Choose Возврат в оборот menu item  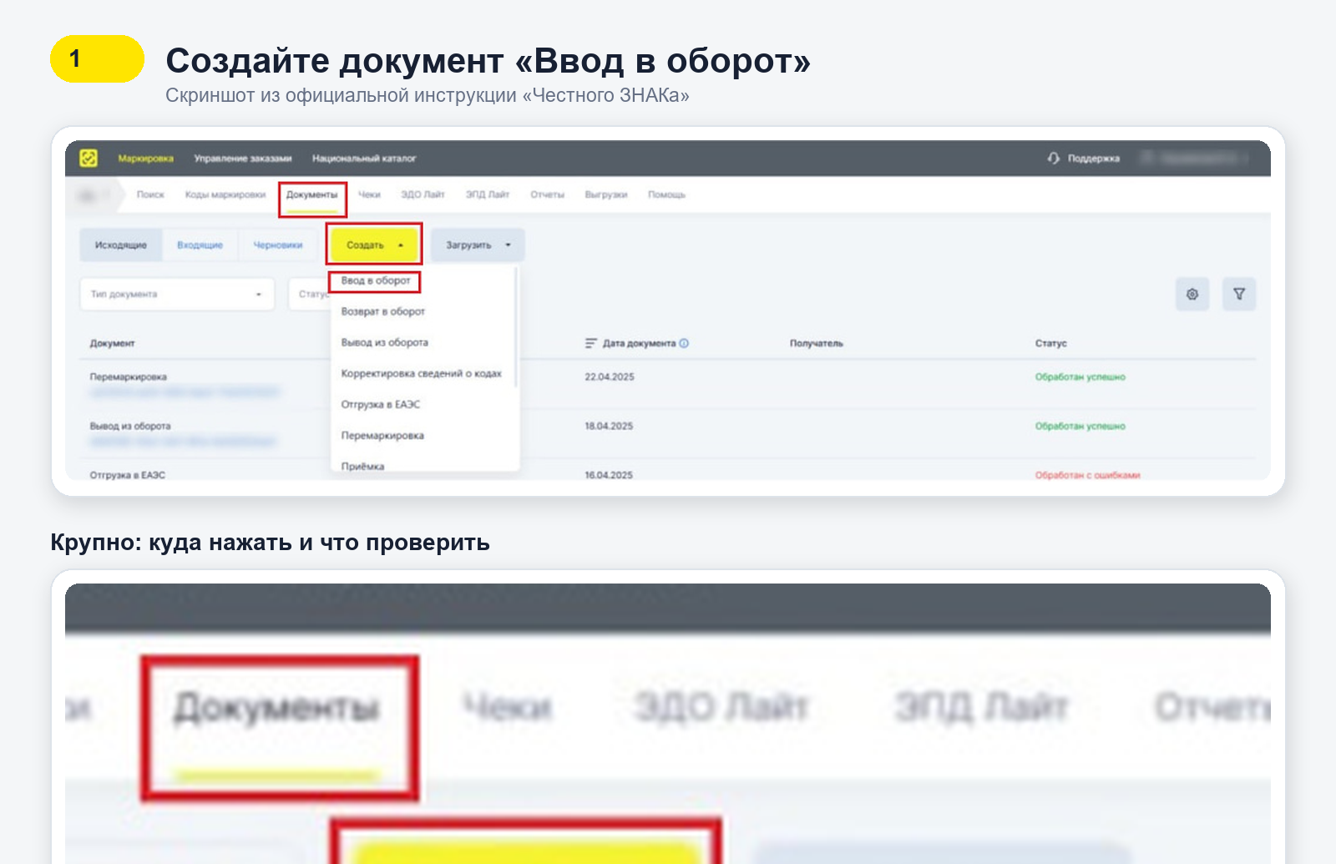coord(383,311)
